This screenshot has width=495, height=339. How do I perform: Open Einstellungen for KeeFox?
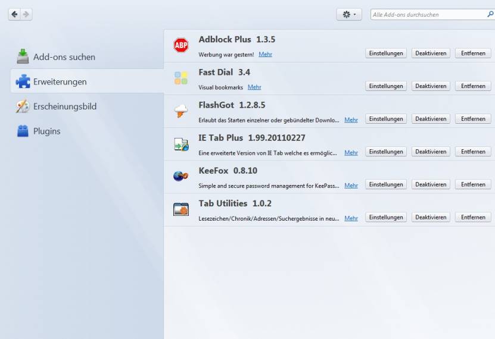(x=386, y=184)
